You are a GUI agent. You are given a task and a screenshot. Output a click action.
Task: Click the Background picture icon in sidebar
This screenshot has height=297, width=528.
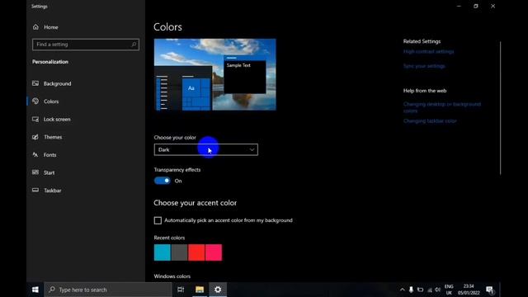(35, 83)
